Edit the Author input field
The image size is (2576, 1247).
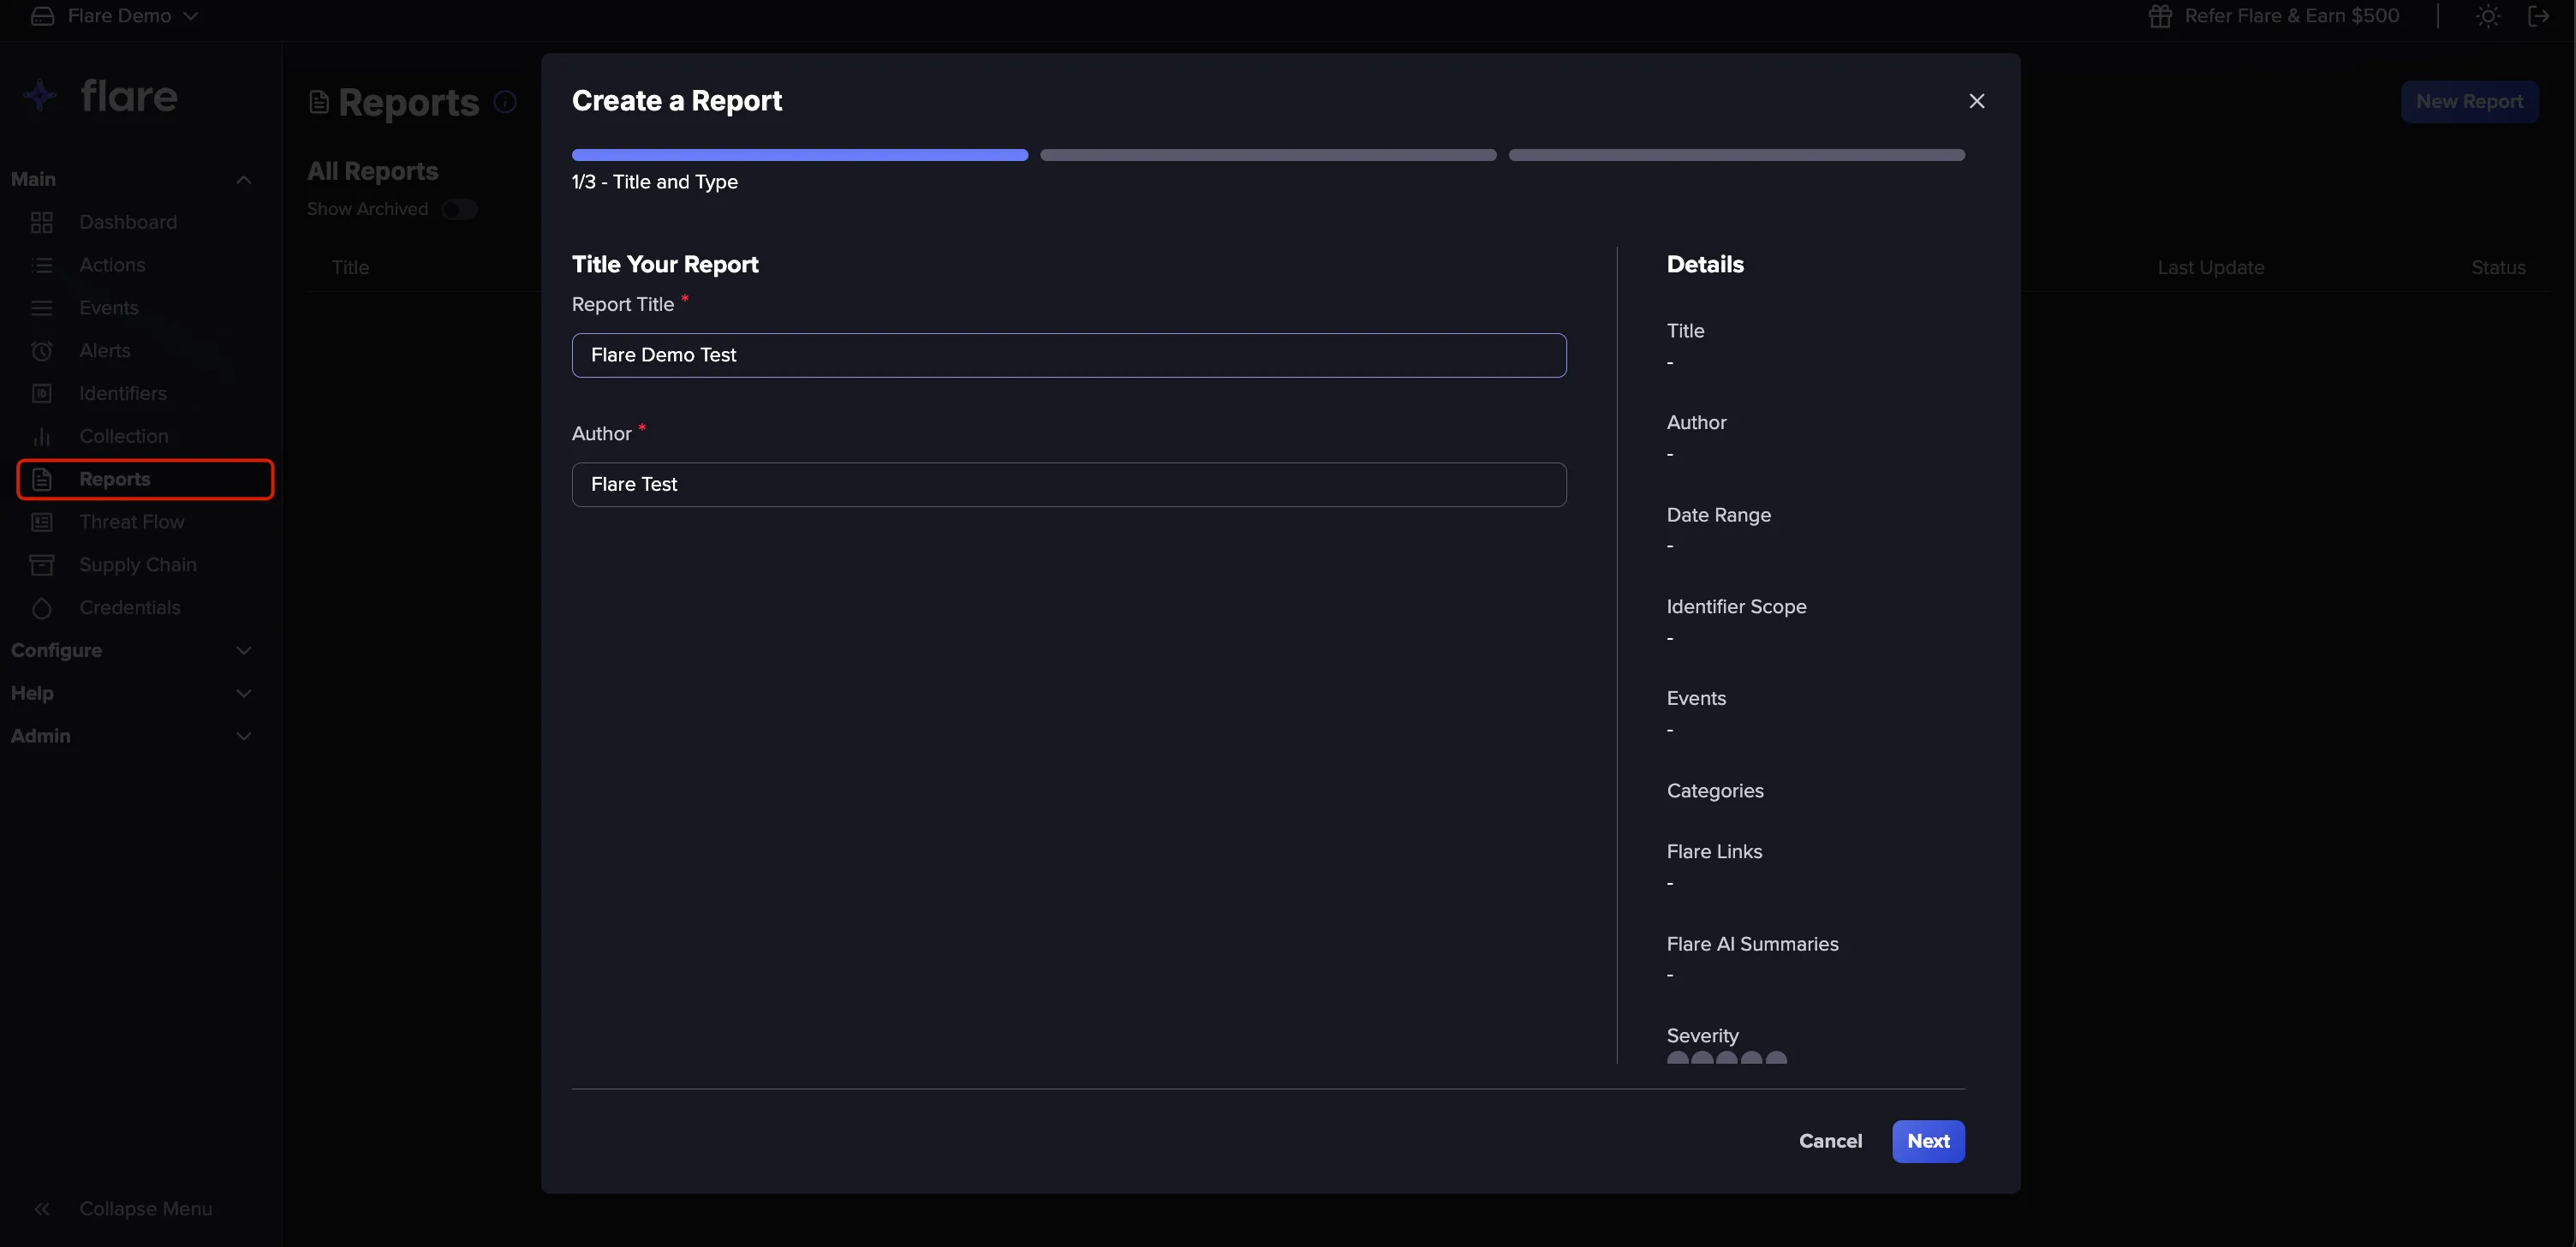coord(1069,484)
